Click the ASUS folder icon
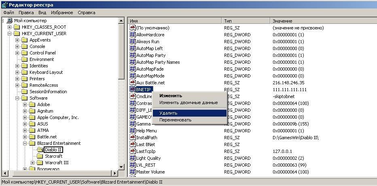Viewport: 377px width, 186px height. point(32,124)
